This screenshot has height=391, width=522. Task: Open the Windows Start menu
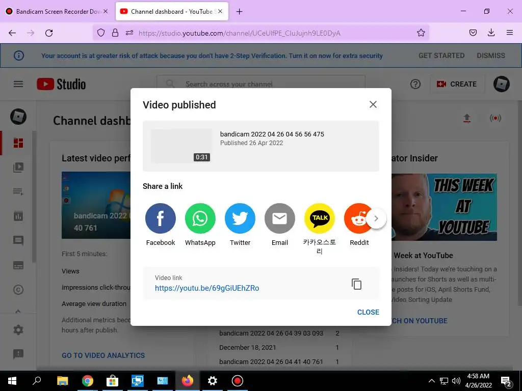12,381
